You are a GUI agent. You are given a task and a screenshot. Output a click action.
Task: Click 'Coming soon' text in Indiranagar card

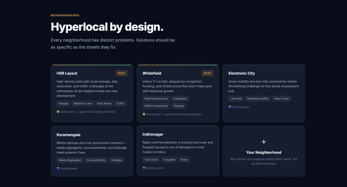[155, 168]
